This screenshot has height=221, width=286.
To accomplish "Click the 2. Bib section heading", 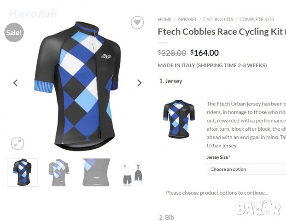I will coord(166,217).
